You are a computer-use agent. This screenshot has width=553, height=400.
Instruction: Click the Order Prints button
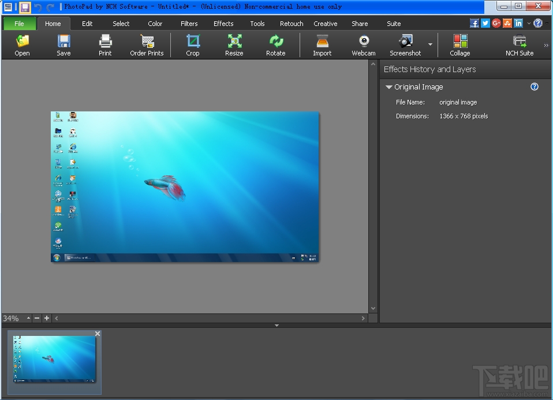tap(147, 44)
